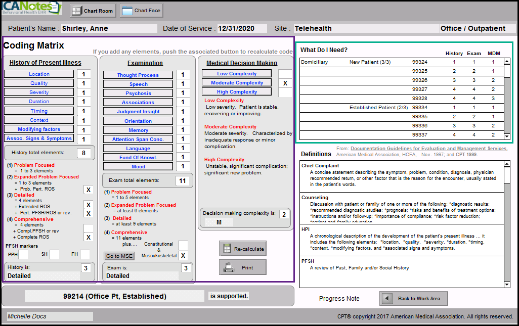Select the High Complexity button
Viewport: 519px width, 326px height.
click(237, 92)
